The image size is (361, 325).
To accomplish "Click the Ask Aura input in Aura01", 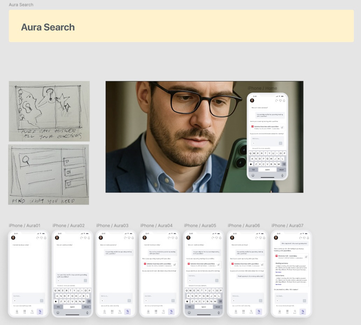I will [x=28, y=298].
